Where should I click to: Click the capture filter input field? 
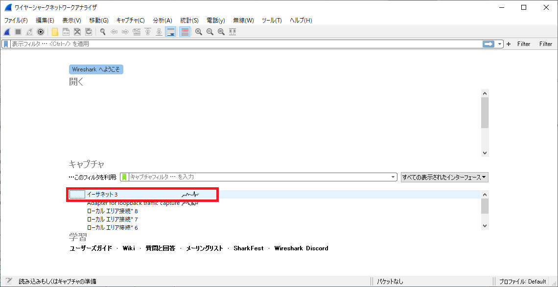(259, 177)
